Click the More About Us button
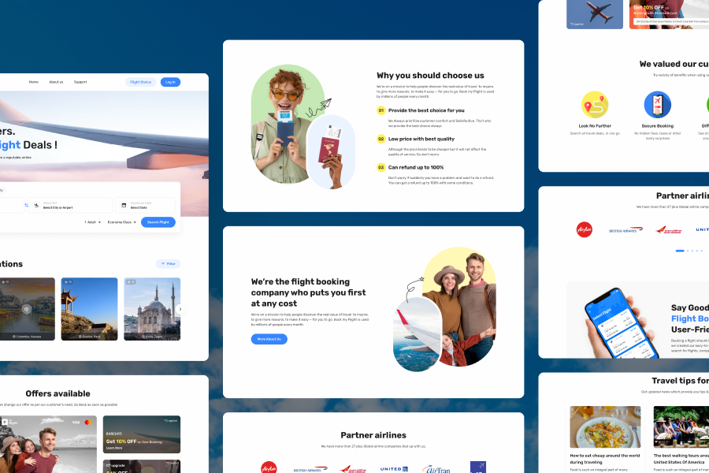This screenshot has width=709, height=473. pos(269,339)
